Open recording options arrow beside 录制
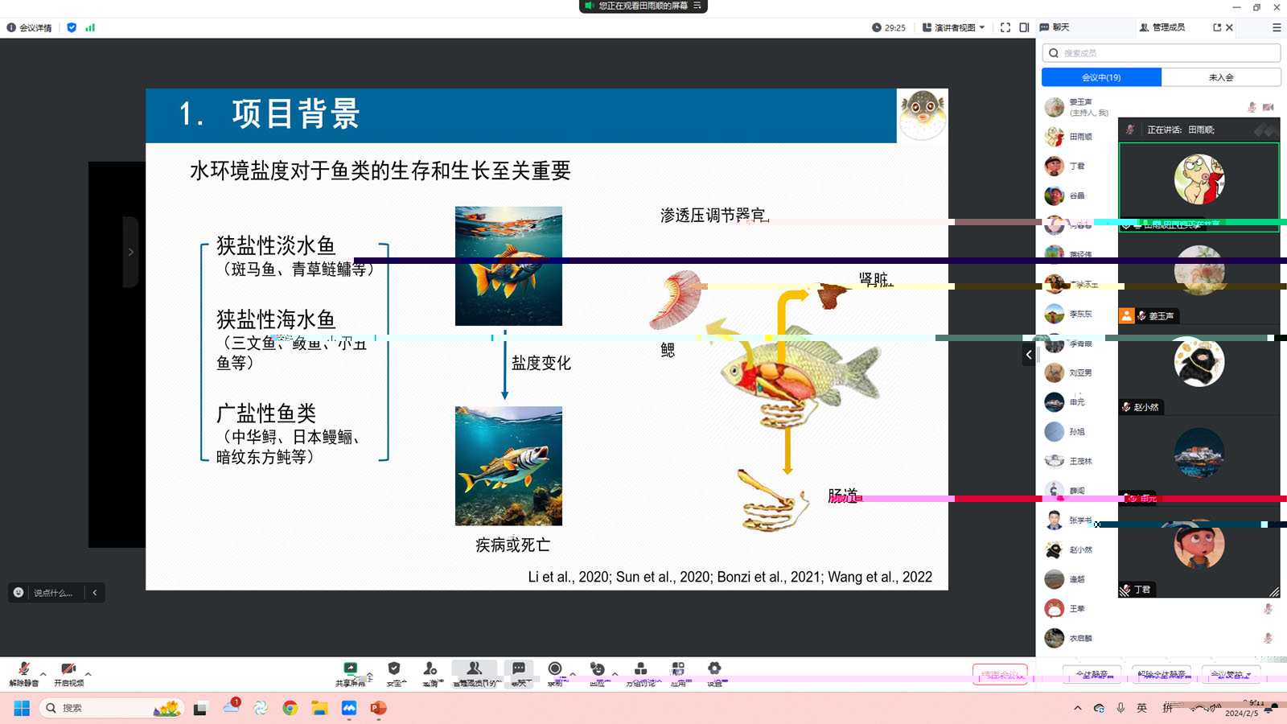The width and height of the screenshot is (1287, 724). pos(573,673)
